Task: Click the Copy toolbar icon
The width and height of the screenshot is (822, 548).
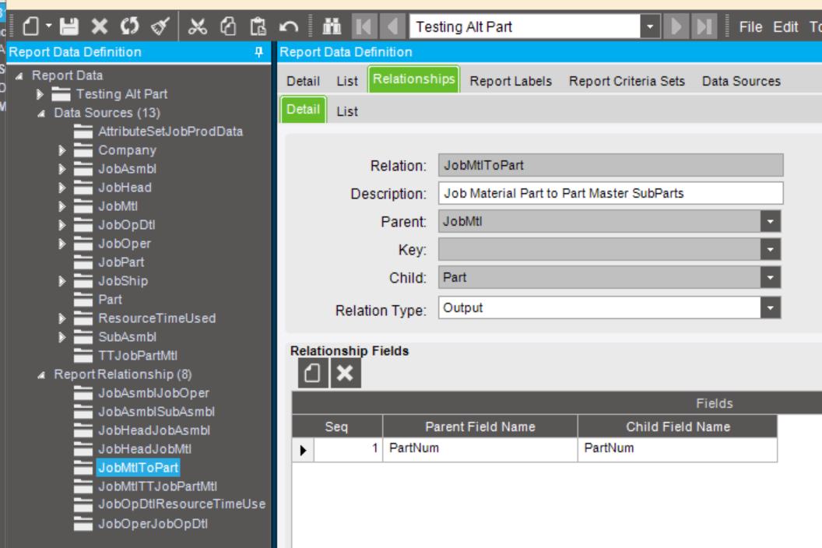Action: point(228,26)
